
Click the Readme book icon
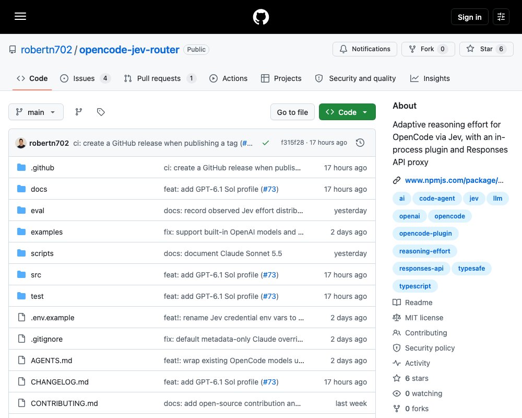coord(397,303)
